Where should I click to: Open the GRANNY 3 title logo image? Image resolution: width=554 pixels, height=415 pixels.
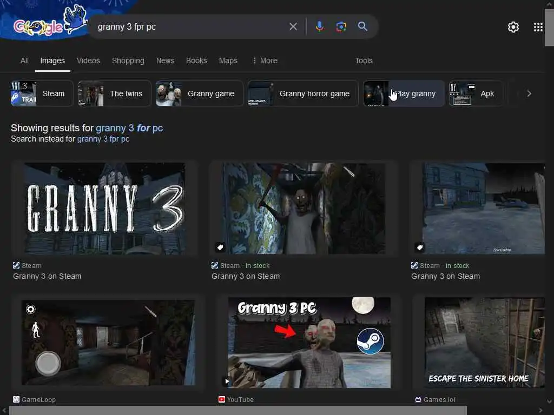coord(104,208)
